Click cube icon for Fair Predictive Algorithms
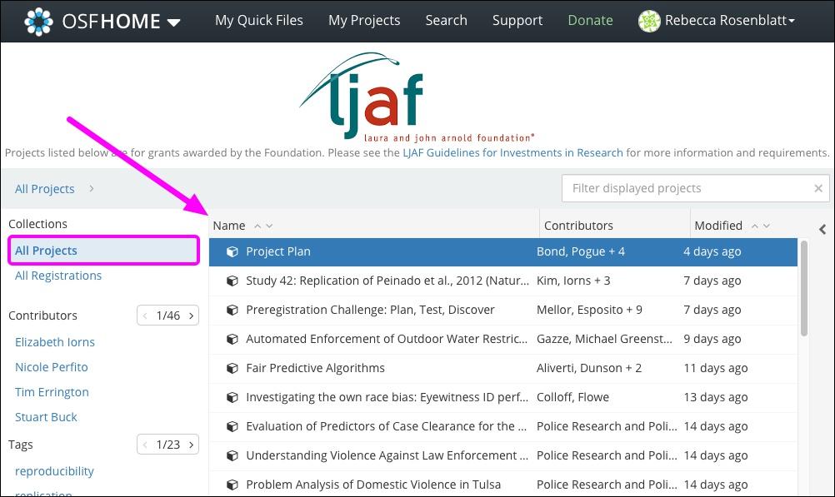The width and height of the screenshot is (835, 497). pos(232,368)
